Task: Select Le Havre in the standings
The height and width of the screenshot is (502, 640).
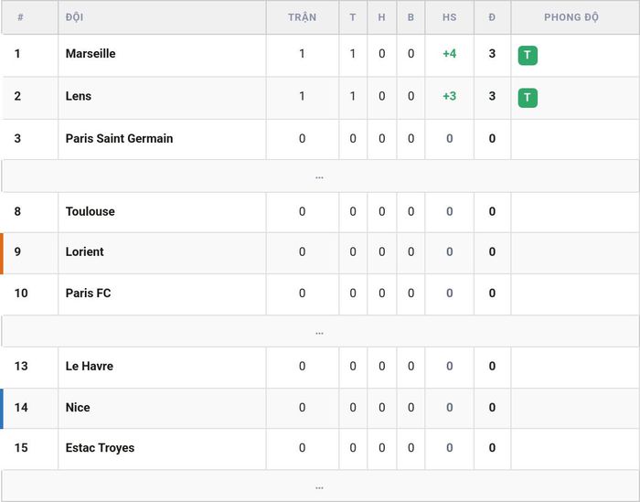Action: (x=320, y=367)
